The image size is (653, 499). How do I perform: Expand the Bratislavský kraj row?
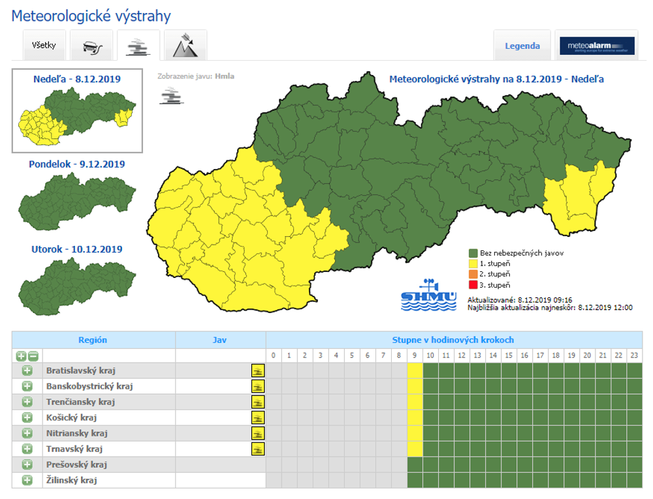tap(27, 370)
